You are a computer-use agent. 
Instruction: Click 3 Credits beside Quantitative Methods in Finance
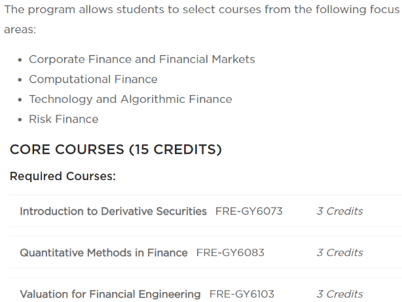(339, 252)
